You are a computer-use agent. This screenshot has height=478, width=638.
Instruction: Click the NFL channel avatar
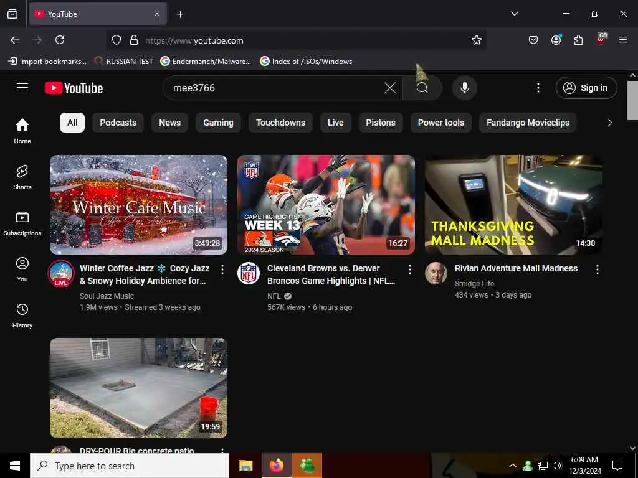coord(249,273)
